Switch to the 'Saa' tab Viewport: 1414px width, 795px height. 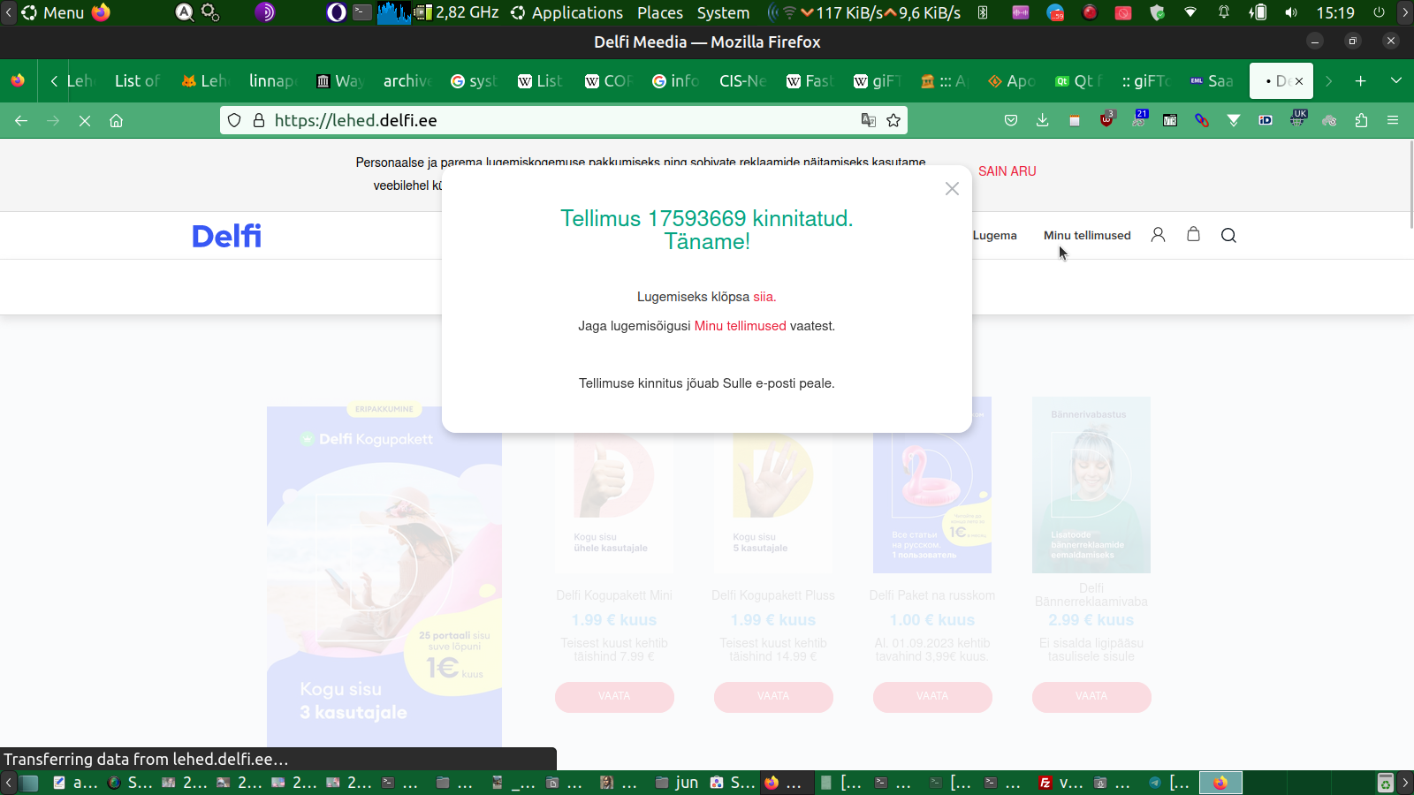click(1213, 81)
